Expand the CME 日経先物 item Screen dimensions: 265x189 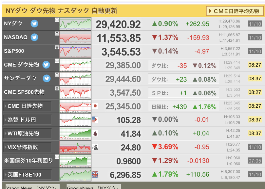(x=27, y=106)
